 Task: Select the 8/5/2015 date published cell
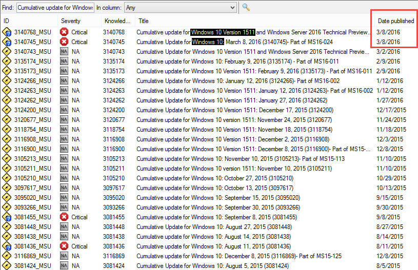click(x=387, y=265)
